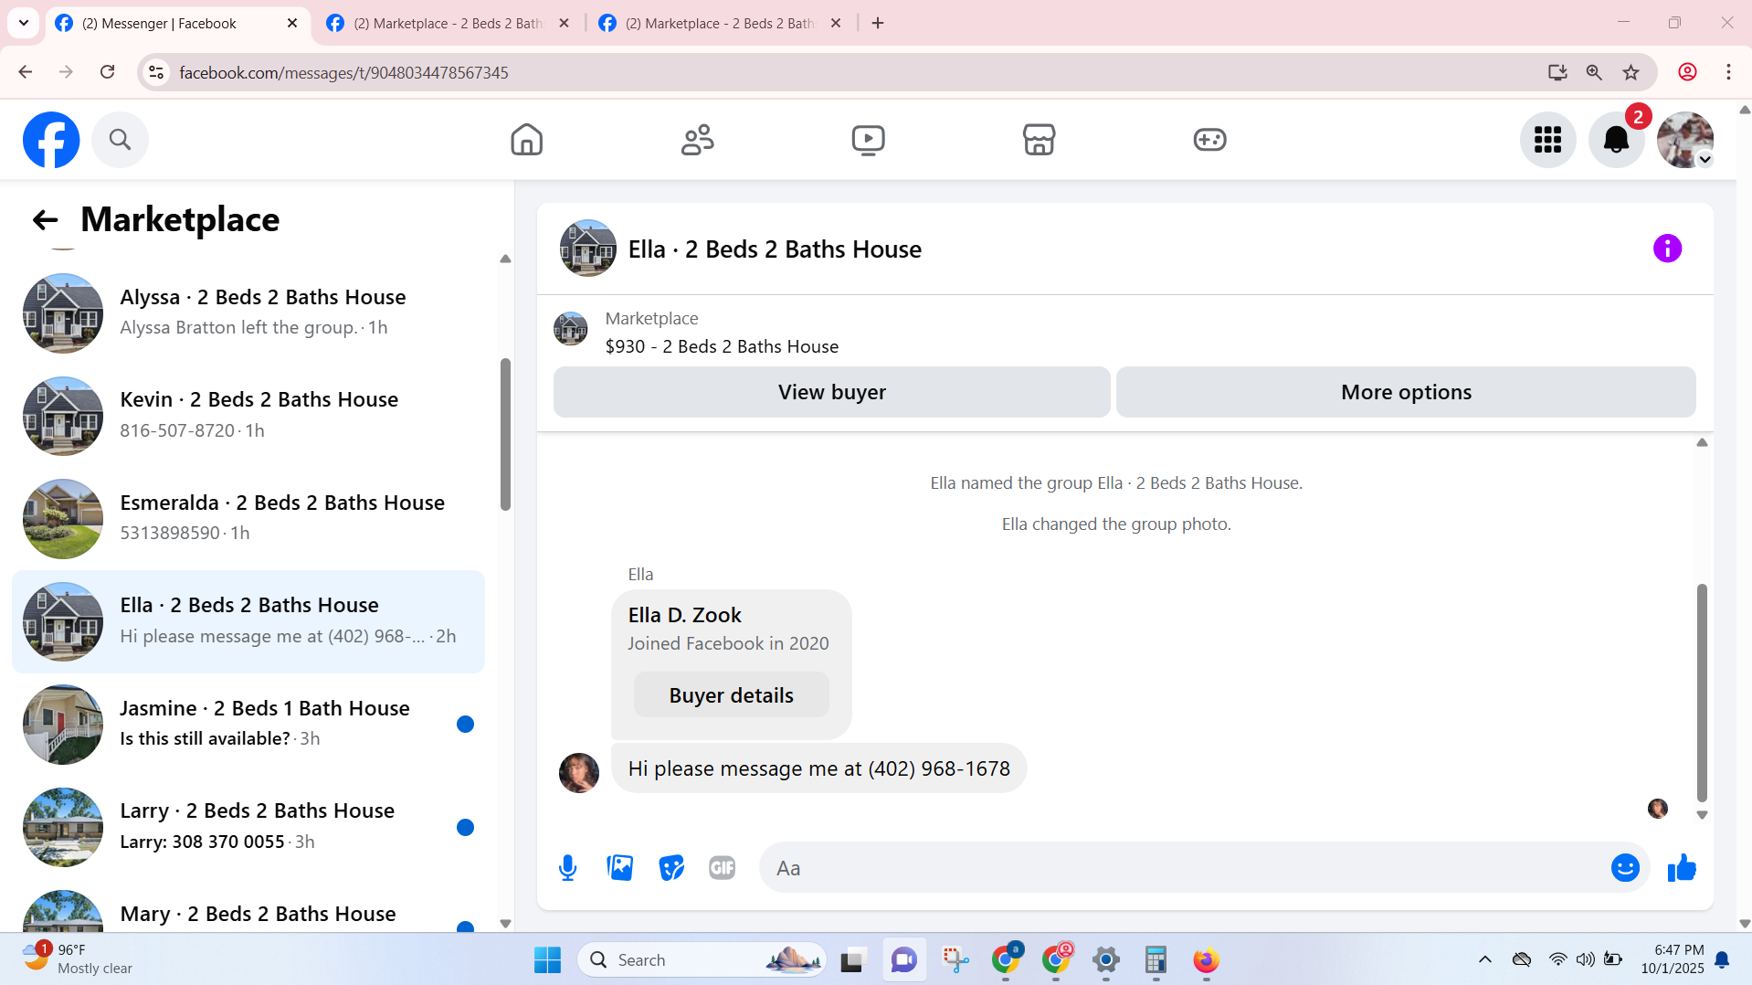The width and height of the screenshot is (1752, 985).
Task: Reload the page
Action: pyautogui.click(x=107, y=72)
